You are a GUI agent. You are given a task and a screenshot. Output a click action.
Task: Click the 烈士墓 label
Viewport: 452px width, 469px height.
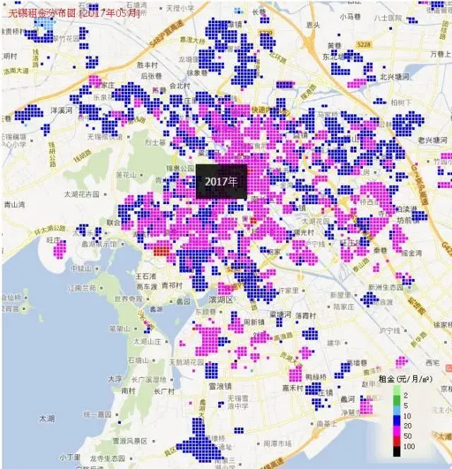click(x=155, y=143)
